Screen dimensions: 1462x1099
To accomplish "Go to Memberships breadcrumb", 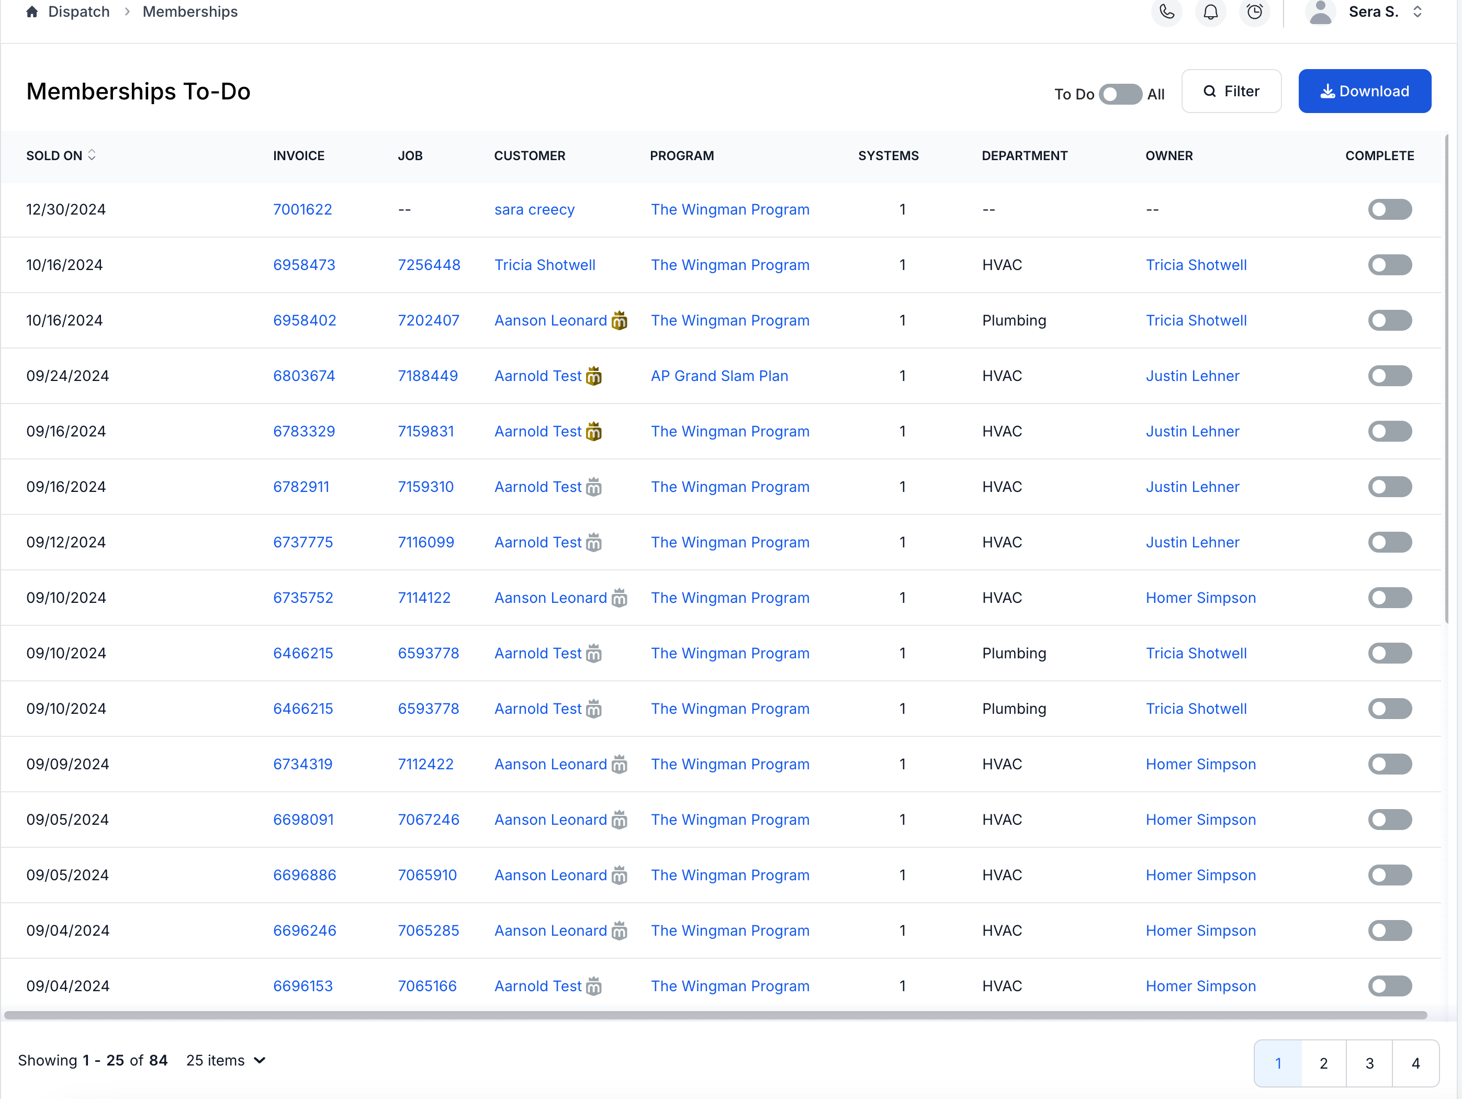I will [190, 12].
